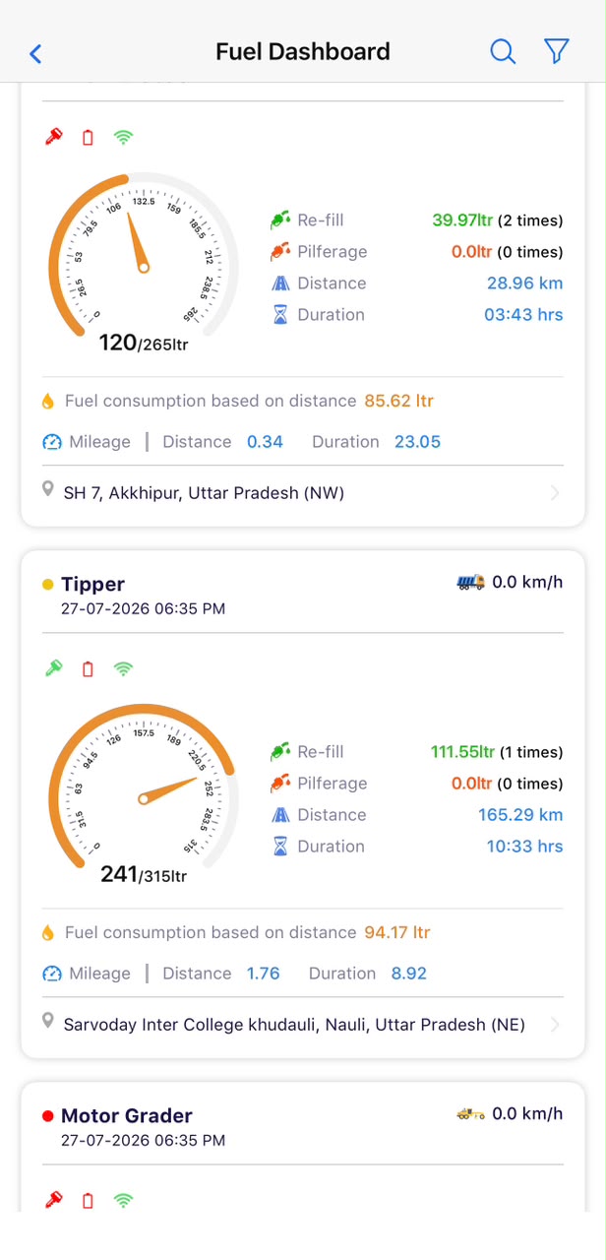Tap flame icon next to 94.17 ltr consumption
The image size is (606, 1260).
pos(47,932)
